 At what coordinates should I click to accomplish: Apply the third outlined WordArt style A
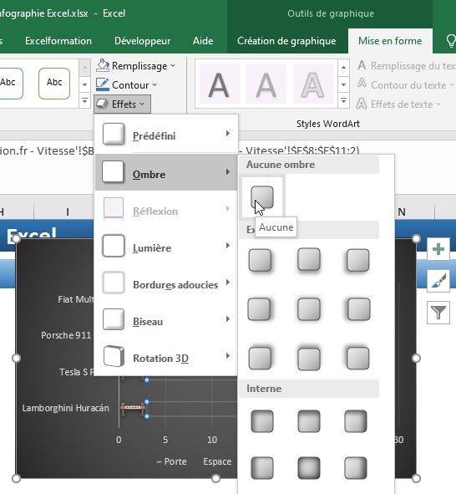(313, 84)
